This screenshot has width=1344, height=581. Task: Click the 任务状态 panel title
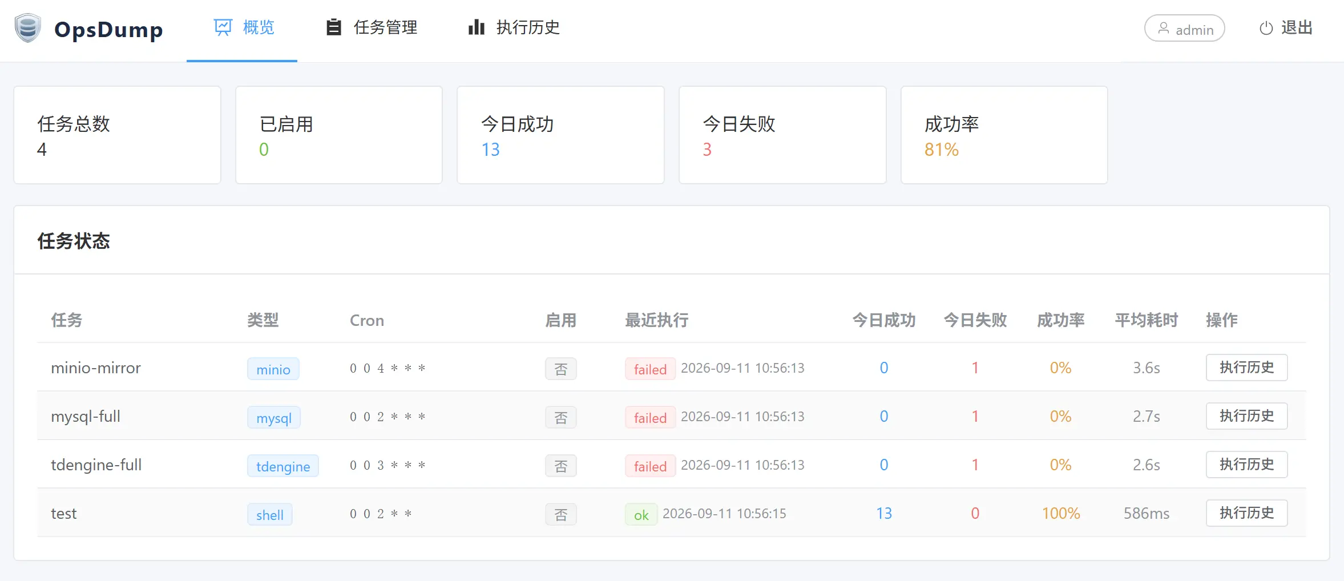click(x=74, y=241)
